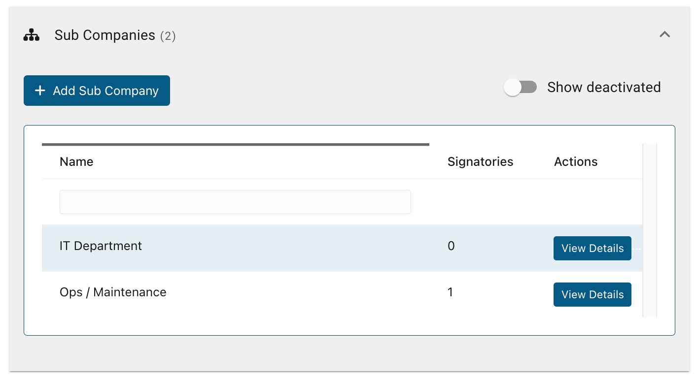
Task: Open View Details for Ops / Maintenance
Action: (592, 294)
